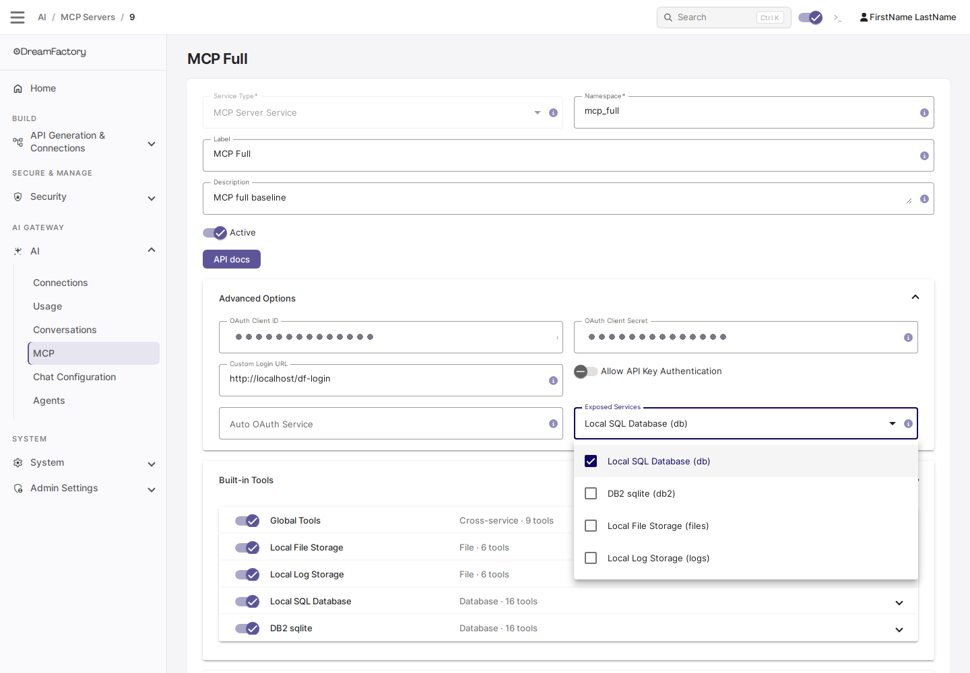This screenshot has width=970, height=673.
Task: Enable Allow API Key Authentication toggle
Action: click(585, 371)
